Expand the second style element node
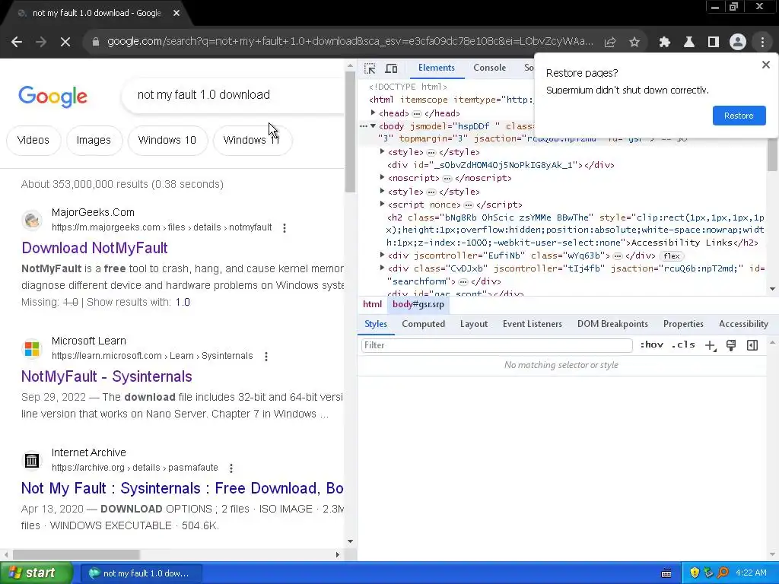The height and width of the screenshot is (584, 779). 382,191
